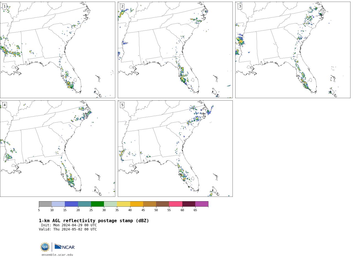Click the panel number label 5

[x=122, y=105]
